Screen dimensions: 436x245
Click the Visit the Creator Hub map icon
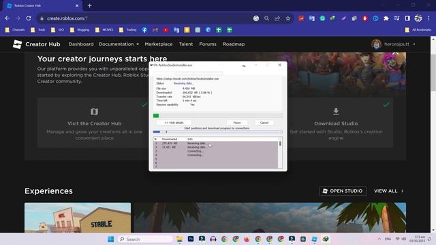[94, 112]
